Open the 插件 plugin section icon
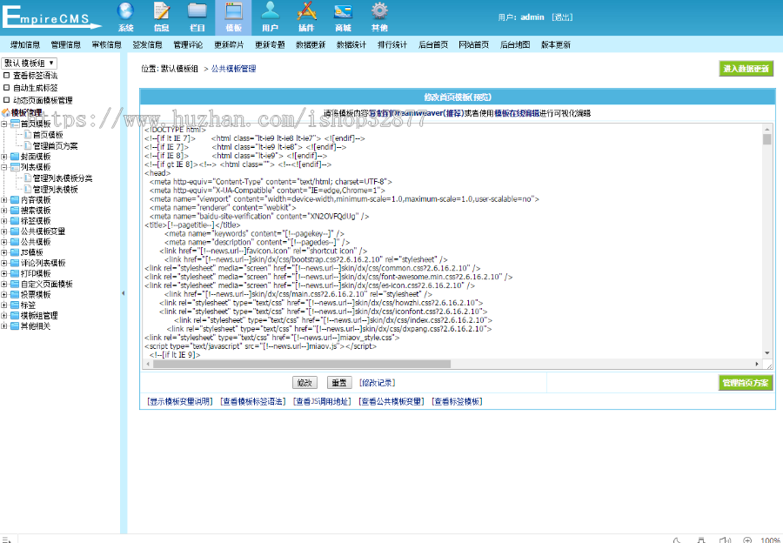Image resolution: width=783 pixels, height=543 pixels. 306,17
